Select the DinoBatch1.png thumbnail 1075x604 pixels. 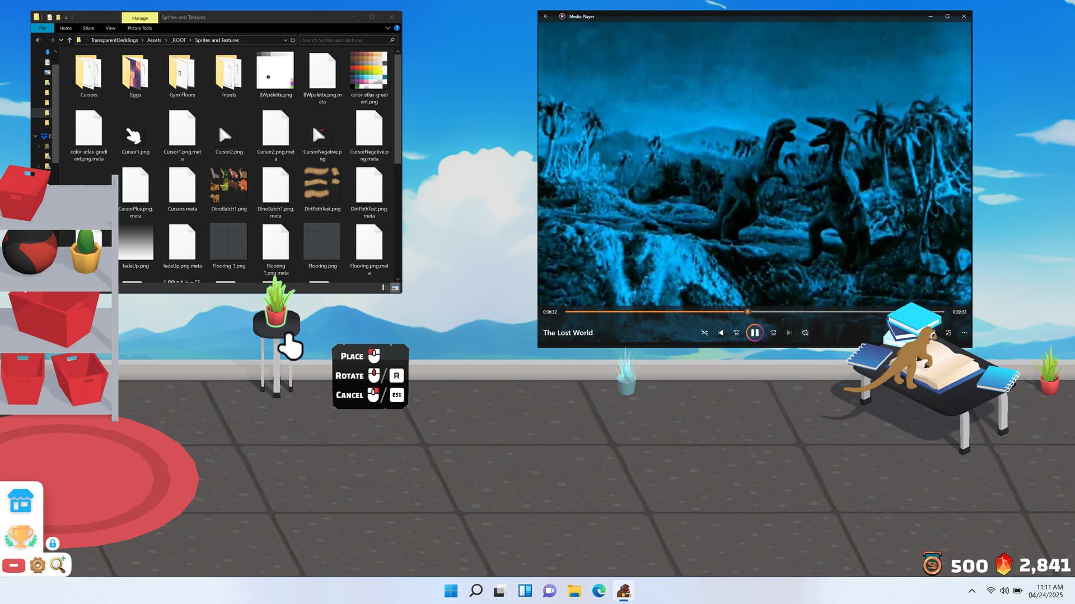point(228,185)
